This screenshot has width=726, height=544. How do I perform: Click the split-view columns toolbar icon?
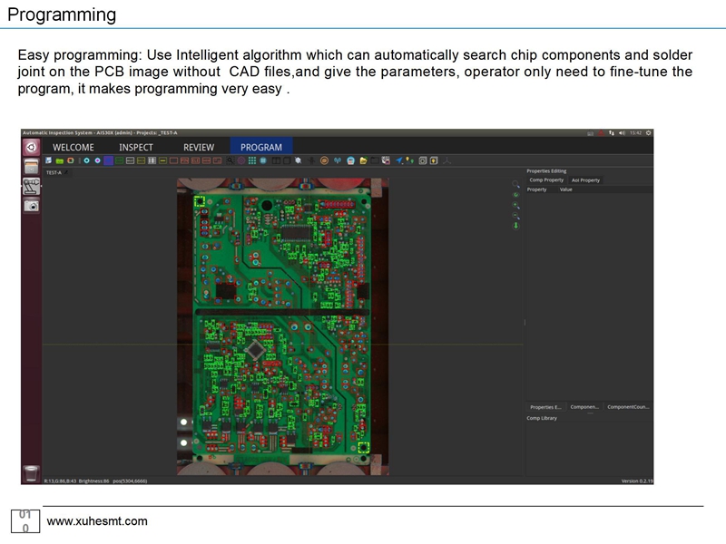276,160
